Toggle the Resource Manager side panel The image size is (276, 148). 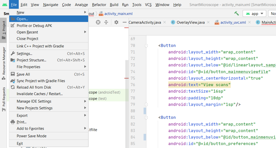tap(3, 63)
